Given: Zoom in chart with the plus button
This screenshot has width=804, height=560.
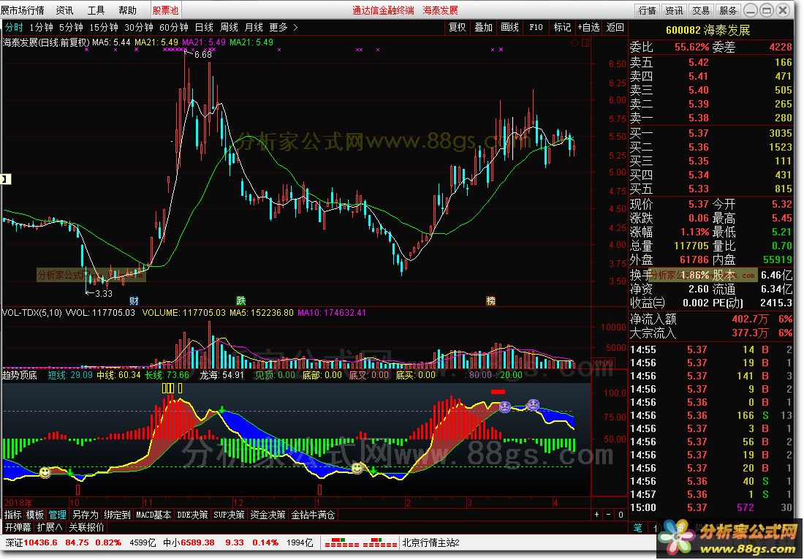Looking at the screenshot, I should [596, 515].
